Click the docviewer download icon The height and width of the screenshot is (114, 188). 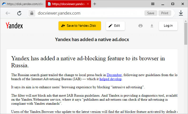pos(152,26)
